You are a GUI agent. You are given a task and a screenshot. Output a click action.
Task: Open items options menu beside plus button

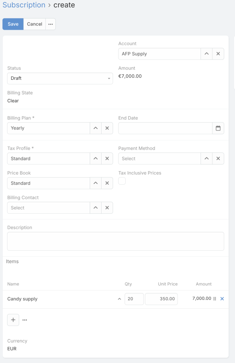pos(24,320)
